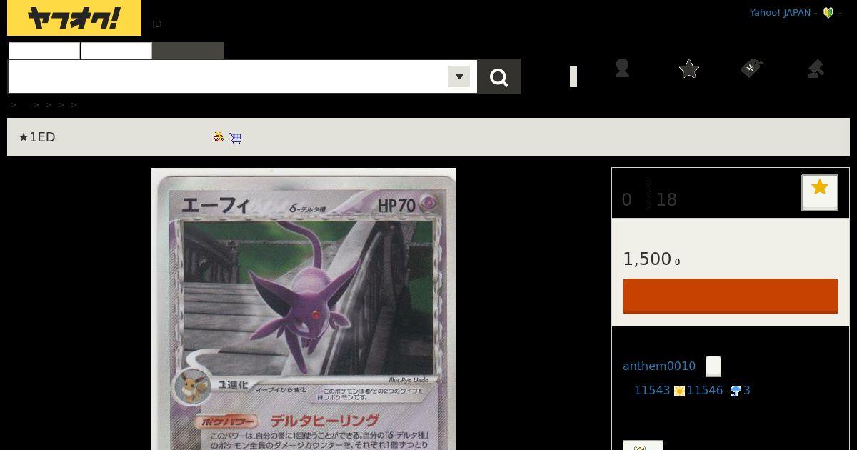Click the small white bar left of profile icon
The height and width of the screenshot is (450, 857).
pyautogui.click(x=573, y=76)
